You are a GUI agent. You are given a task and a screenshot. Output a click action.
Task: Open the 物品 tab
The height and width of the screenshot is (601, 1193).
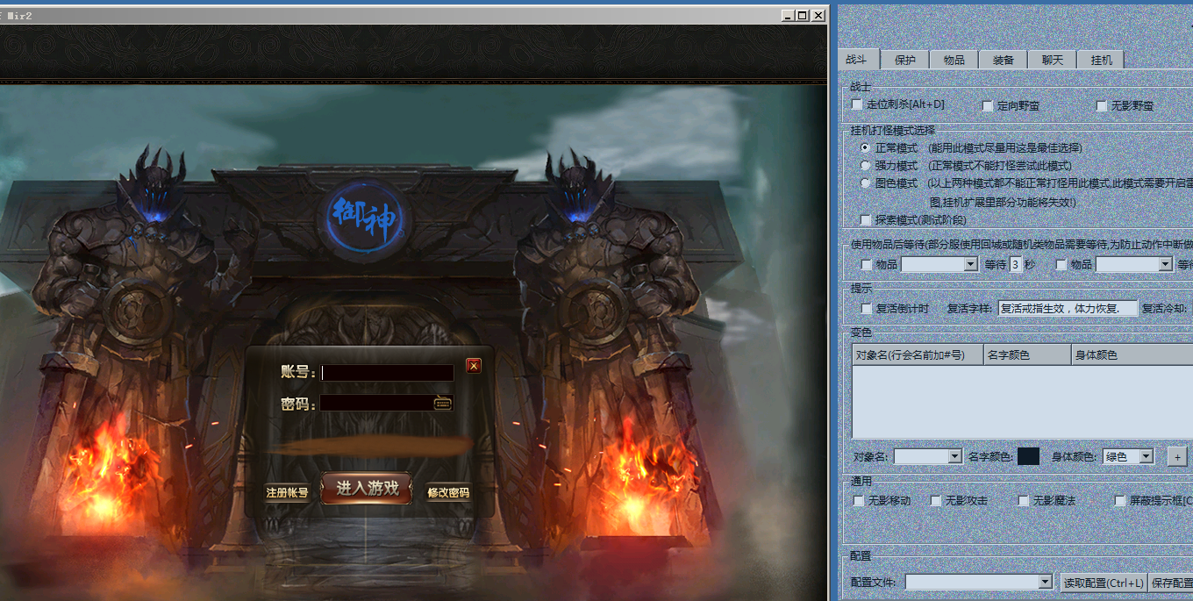point(954,60)
